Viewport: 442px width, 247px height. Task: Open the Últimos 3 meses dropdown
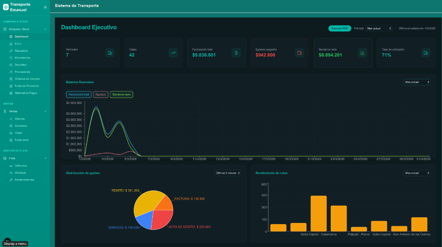[227, 173]
